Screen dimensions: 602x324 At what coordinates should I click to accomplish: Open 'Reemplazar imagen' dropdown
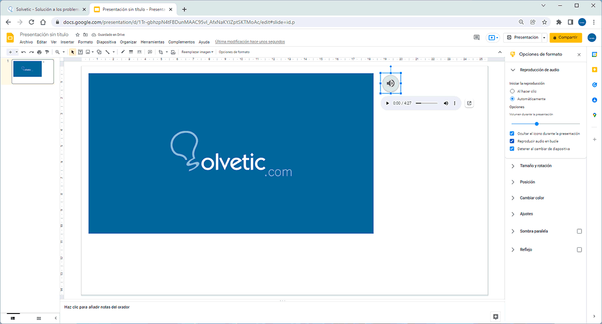197,52
